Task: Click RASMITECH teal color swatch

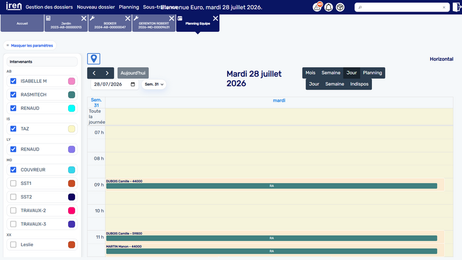Action: click(72, 95)
